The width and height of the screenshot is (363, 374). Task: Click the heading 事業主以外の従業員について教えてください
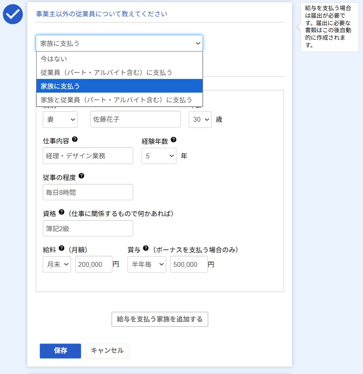click(x=101, y=14)
